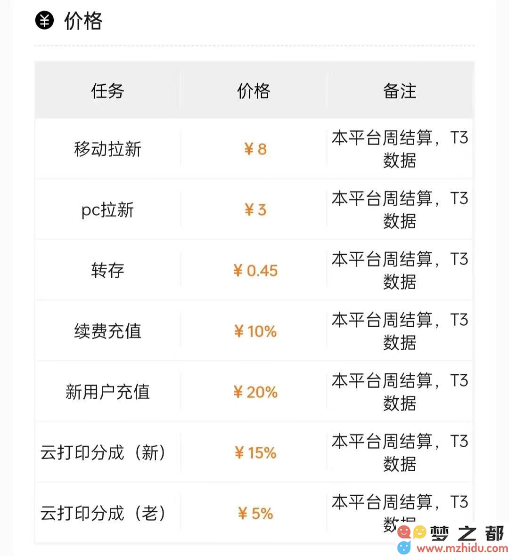Select the 备注 column header
The width and height of the screenshot is (509, 556).
[400, 91]
